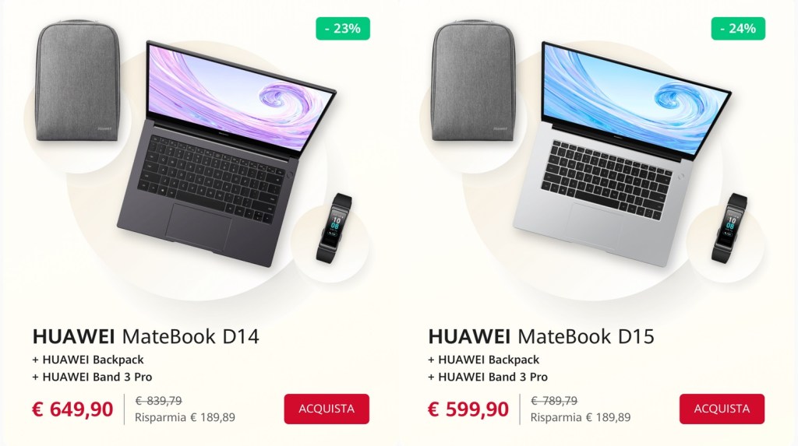
Task: Click crossed-out € 839,79 original price
Action: pos(158,401)
